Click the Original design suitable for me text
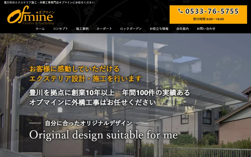The image size is (251, 157). click(x=103, y=135)
